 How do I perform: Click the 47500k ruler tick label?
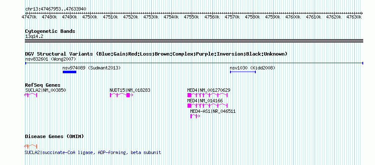[x=90, y=17]
